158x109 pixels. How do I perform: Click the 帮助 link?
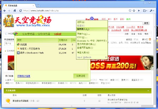point(146,34)
